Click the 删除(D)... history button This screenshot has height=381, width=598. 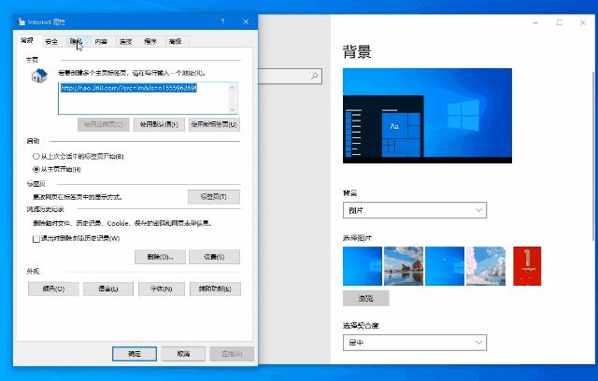point(160,257)
